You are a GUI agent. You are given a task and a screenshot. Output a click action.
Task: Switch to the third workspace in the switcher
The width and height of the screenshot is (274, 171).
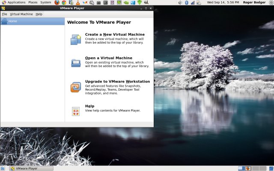[x=256, y=168]
